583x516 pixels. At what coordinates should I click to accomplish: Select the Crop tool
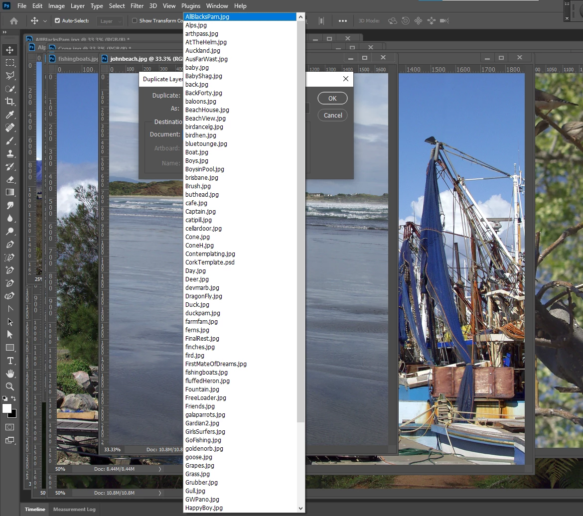tap(10, 102)
